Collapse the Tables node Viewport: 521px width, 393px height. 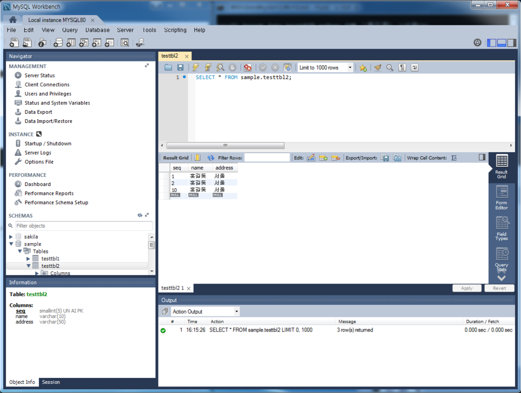coord(20,251)
